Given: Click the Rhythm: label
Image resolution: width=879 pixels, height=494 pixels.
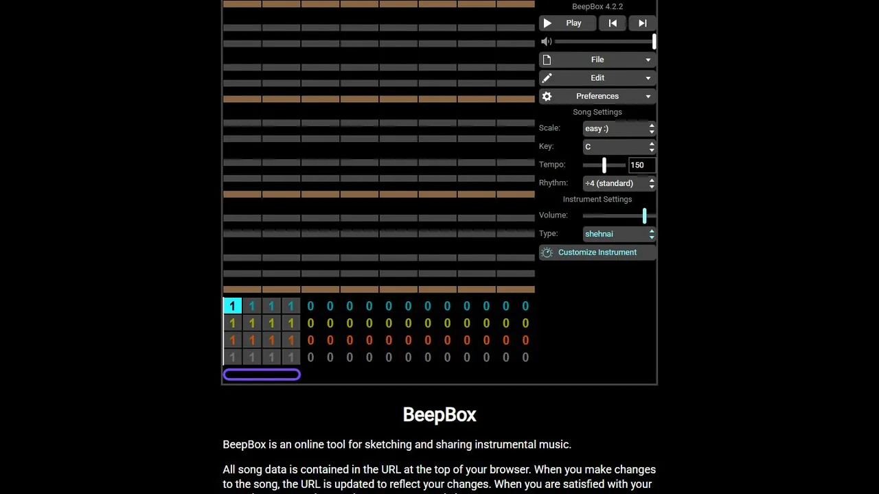Looking at the screenshot, I should click(553, 183).
